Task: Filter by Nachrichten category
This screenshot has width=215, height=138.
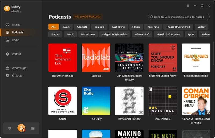Action: click(88, 34)
